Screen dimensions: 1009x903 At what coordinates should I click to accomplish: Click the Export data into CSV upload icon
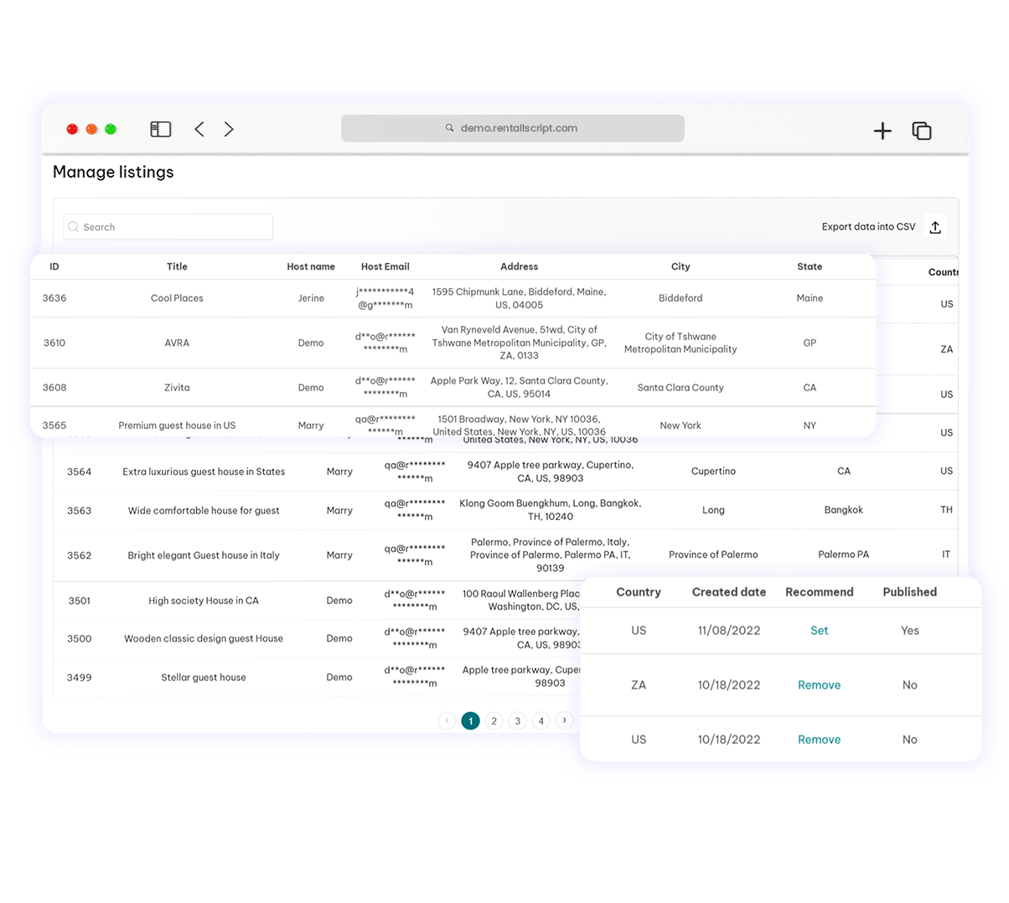[934, 226]
